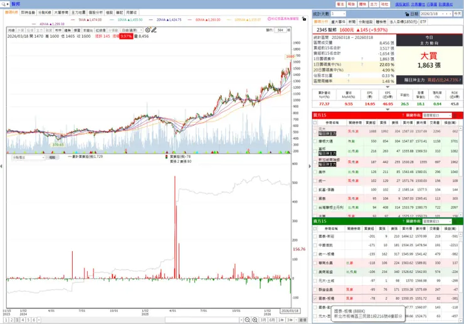Click the 法人目標(1850元) tab
This screenshot has height=324, width=464.
click(x=403, y=22)
